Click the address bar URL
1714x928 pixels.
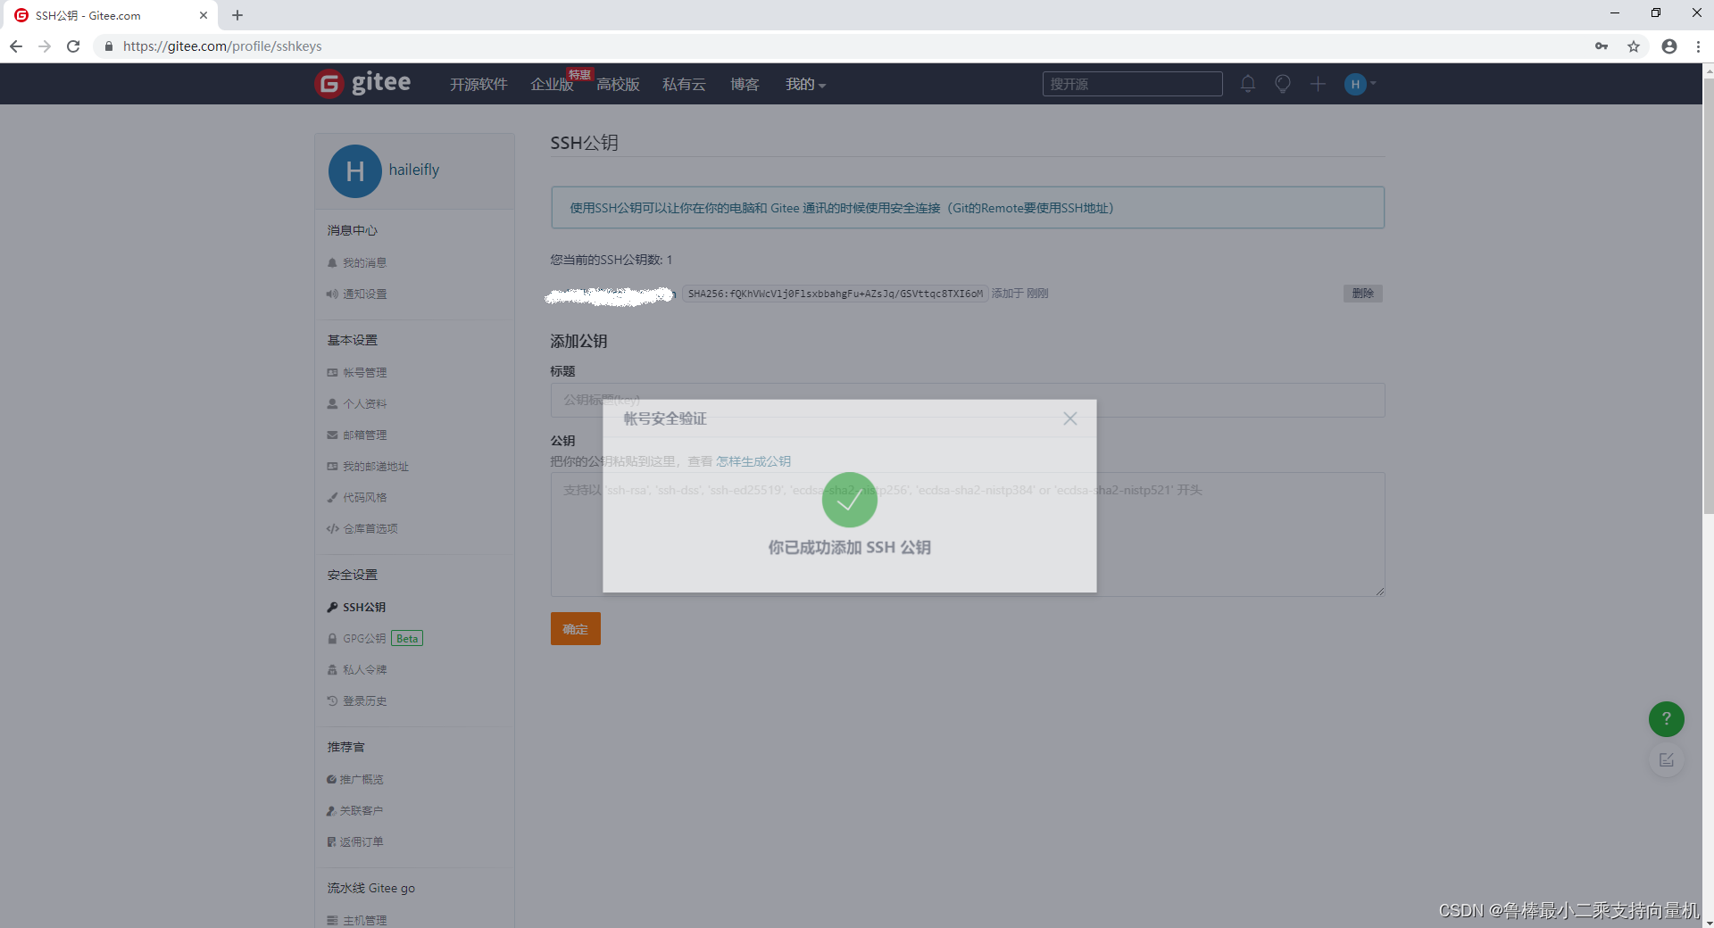click(222, 46)
